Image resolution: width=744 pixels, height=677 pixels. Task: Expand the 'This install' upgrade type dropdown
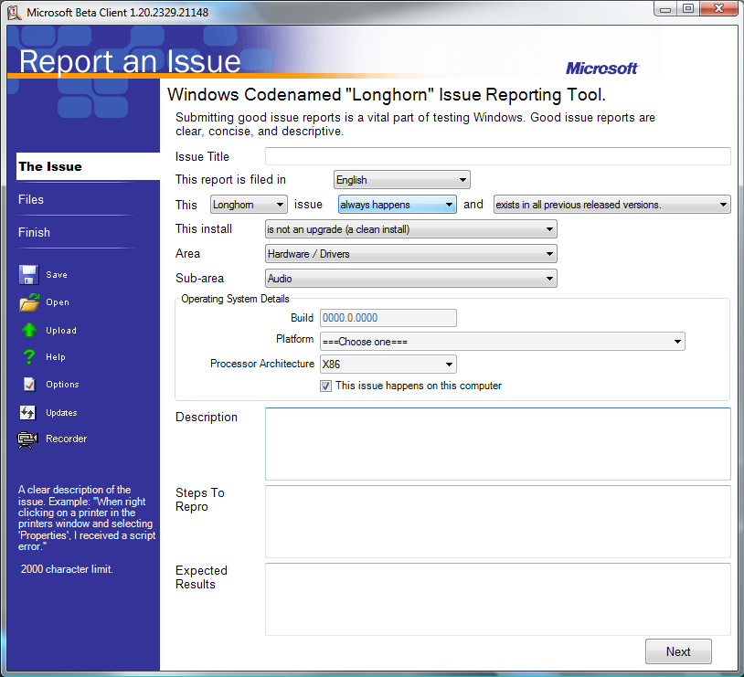point(411,229)
